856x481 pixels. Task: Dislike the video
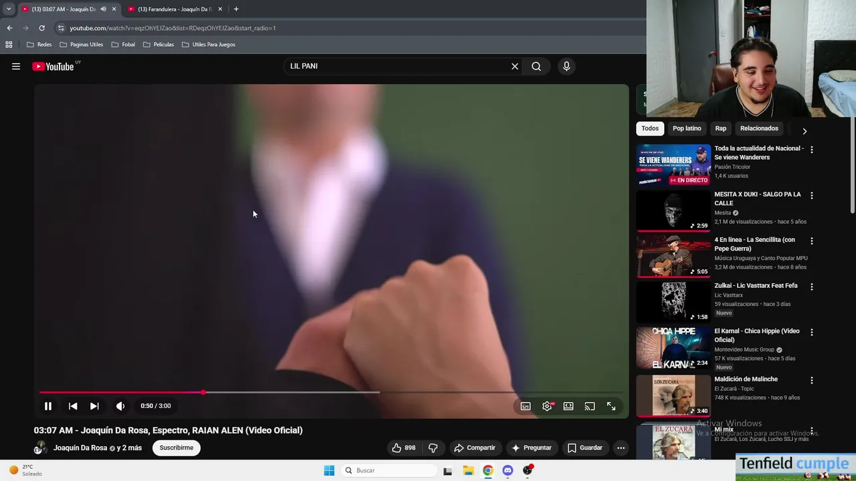coord(433,448)
